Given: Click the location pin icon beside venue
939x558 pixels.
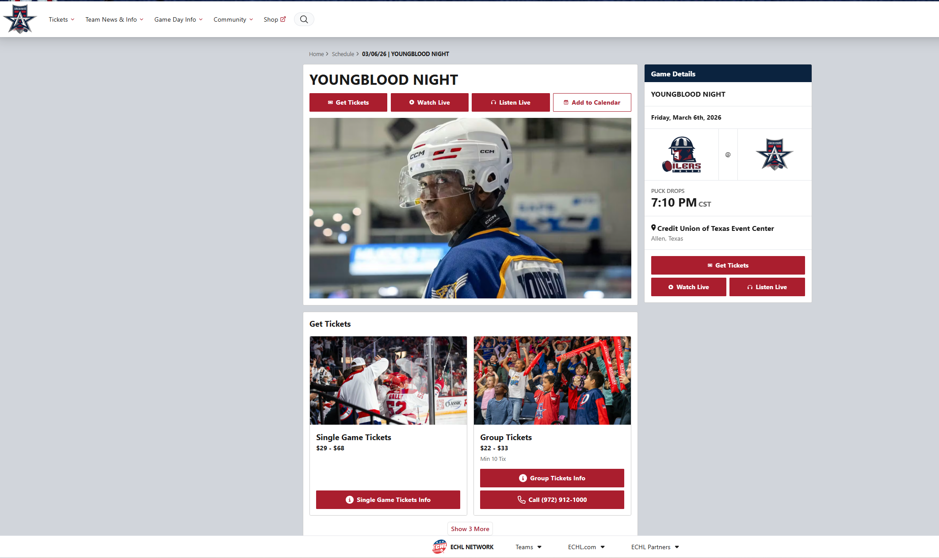Looking at the screenshot, I should [x=653, y=228].
